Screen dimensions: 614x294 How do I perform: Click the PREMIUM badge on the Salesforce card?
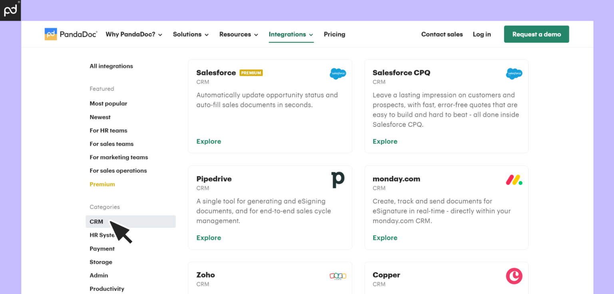pos(251,73)
